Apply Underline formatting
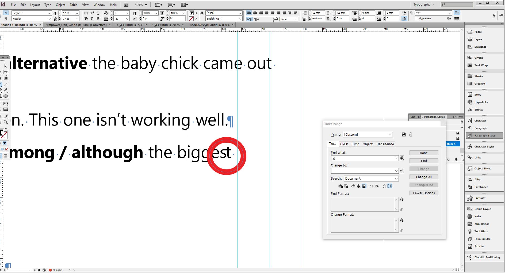This screenshot has height=273, width=505. [98, 13]
